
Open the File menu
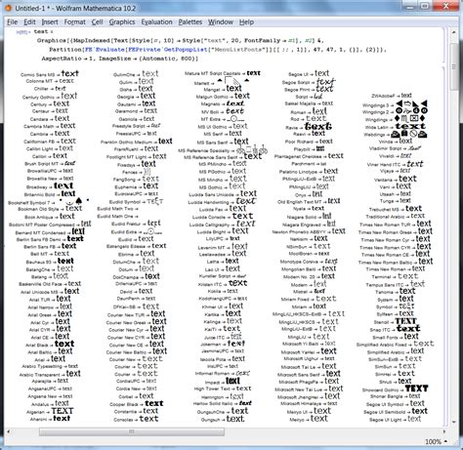(x=13, y=22)
